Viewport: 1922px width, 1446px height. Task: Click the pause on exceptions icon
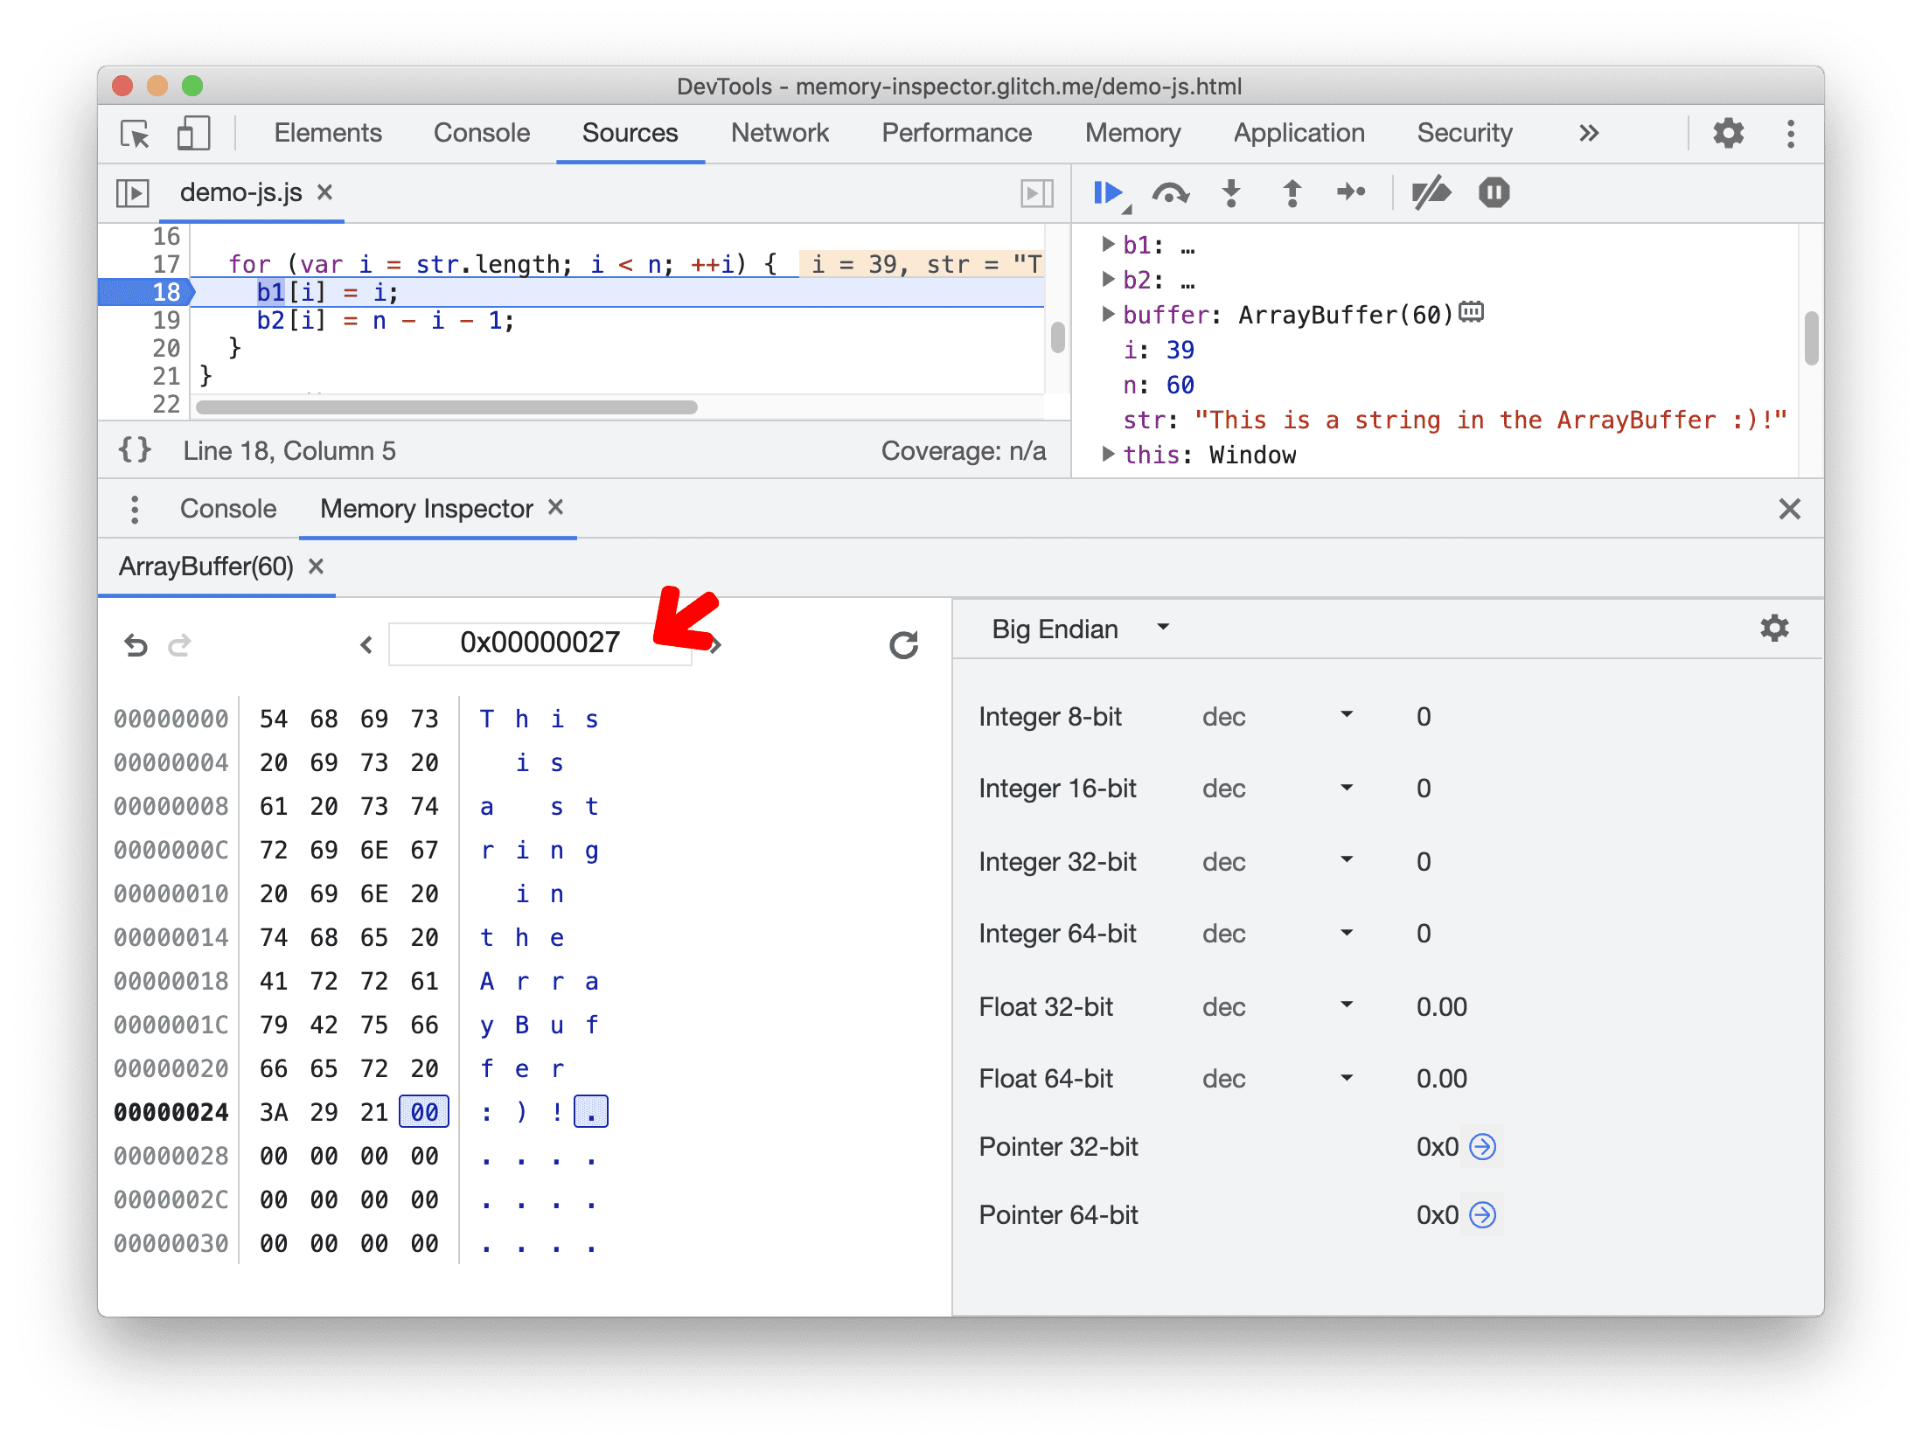pos(1496,194)
